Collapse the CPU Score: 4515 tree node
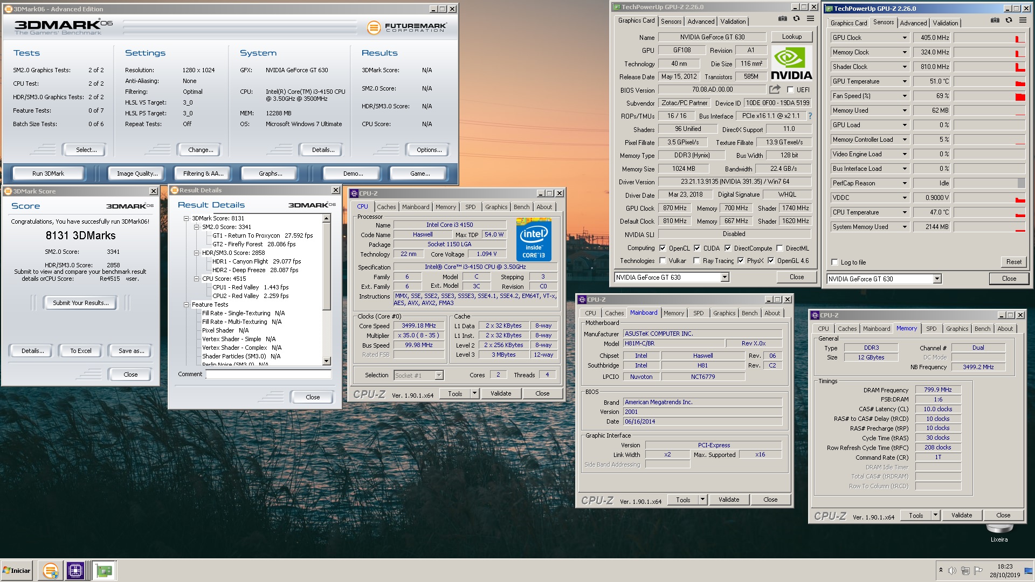This screenshot has height=582, width=1035. (x=197, y=279)
